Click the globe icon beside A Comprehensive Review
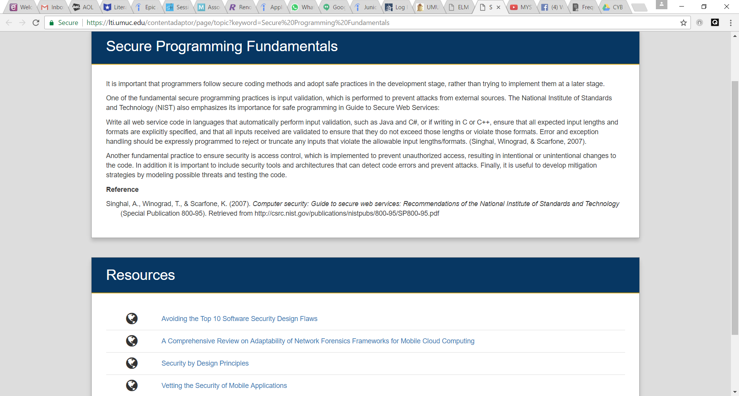 coord(132,341)
